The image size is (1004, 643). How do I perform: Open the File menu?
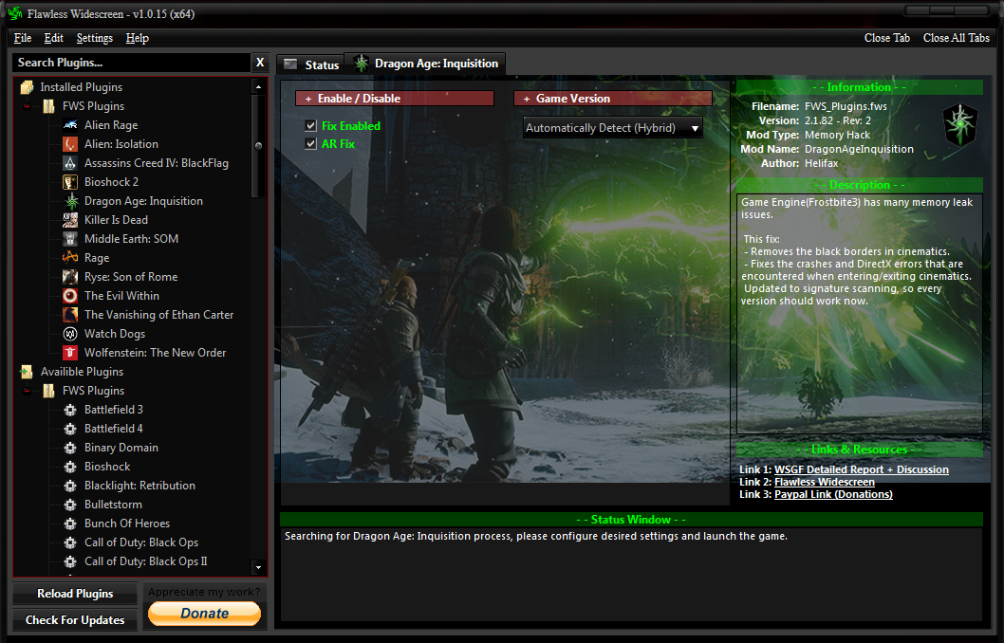pos(23,38)
